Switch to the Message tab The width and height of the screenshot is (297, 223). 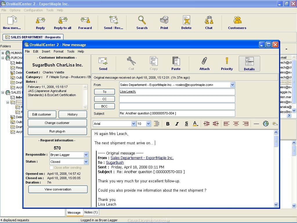(74, 213)
